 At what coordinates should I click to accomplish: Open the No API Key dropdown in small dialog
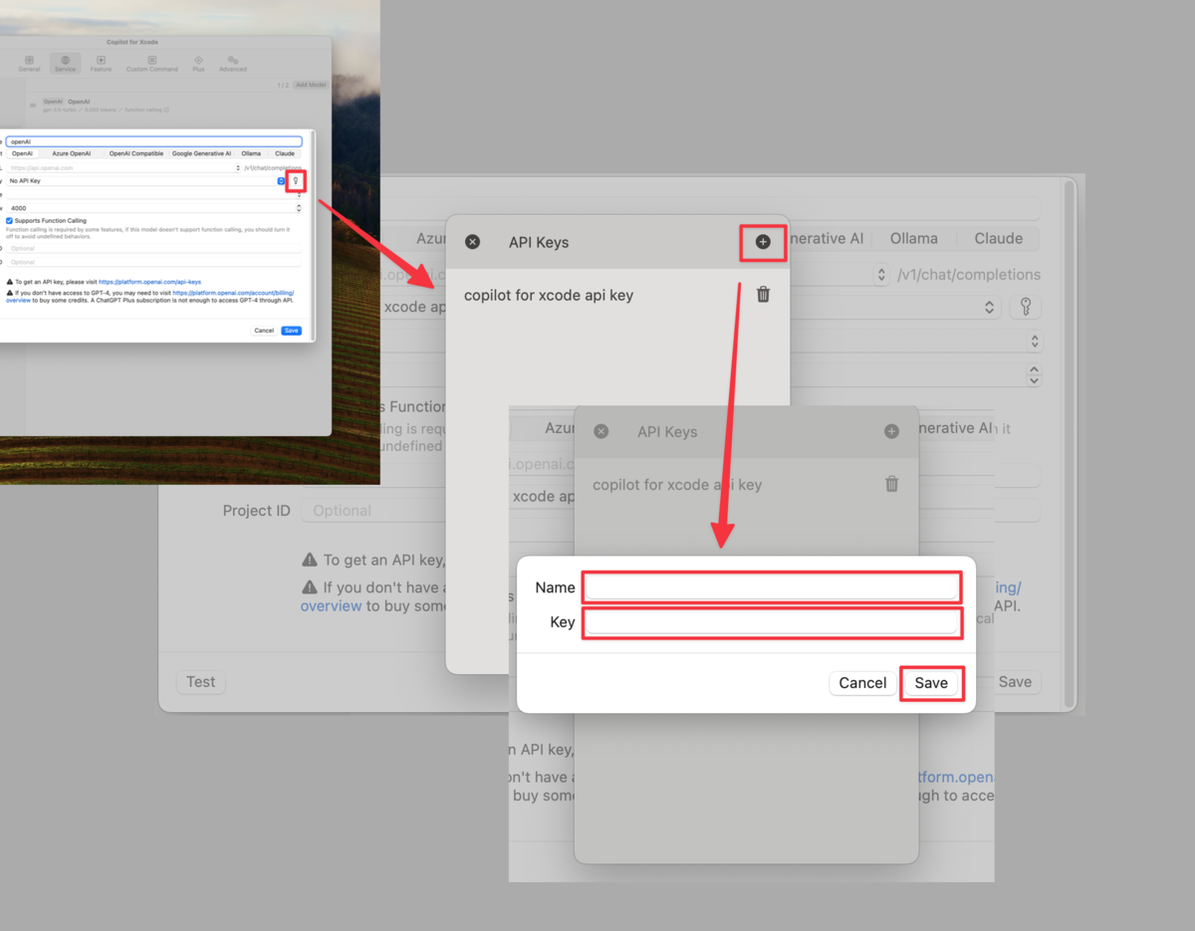coord(146,181)
